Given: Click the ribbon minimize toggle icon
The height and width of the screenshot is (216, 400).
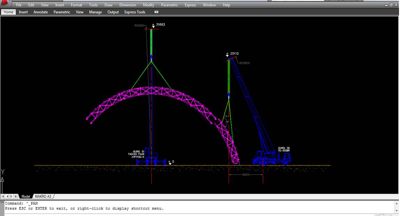Looking at the screenshot, I should tap(156, 12).
